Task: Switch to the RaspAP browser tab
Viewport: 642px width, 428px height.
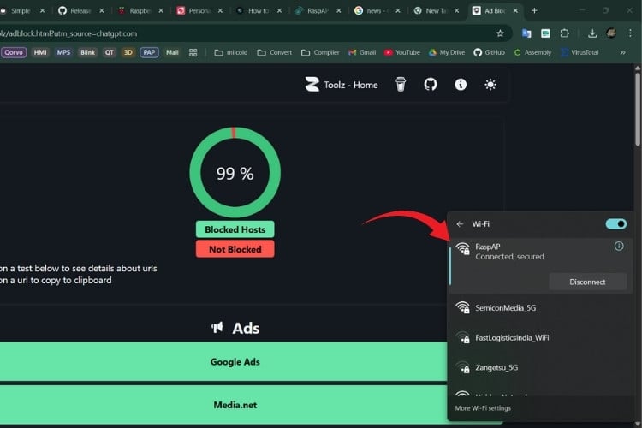Action: (x=318, y=10)
